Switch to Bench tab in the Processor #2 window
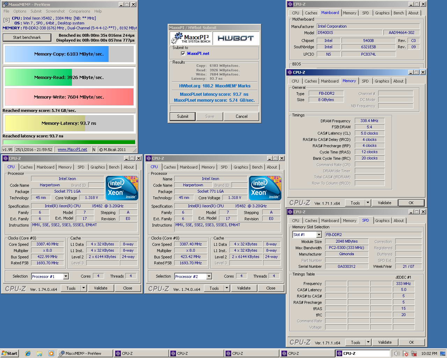 [257, 167]
